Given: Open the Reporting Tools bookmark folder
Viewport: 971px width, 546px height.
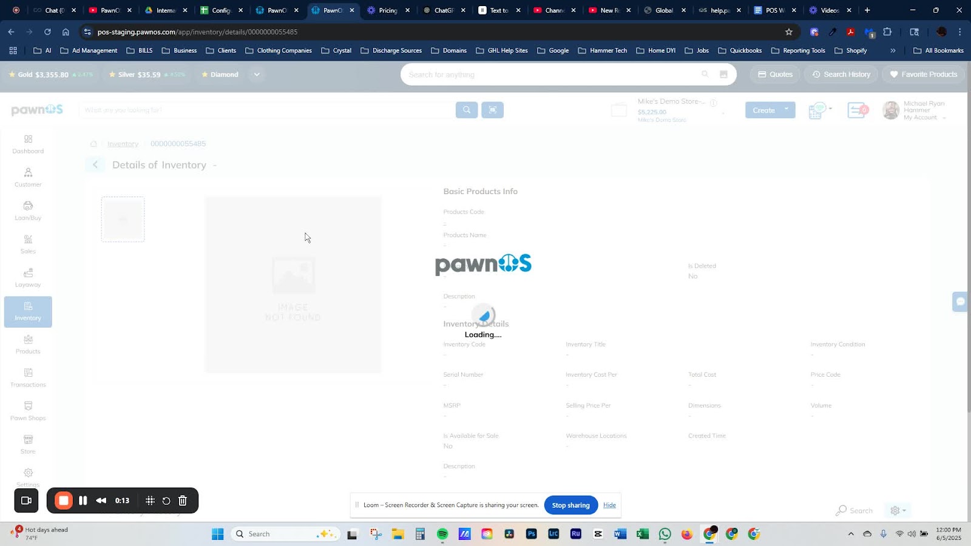Looking at the screenshot, I should (798, 50).
